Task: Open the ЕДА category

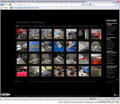Action: click(x=53, y=26)
